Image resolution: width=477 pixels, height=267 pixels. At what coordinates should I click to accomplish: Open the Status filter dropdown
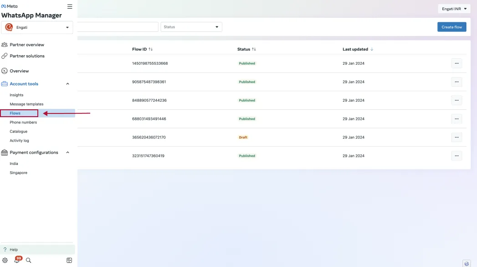coord(191,27)
